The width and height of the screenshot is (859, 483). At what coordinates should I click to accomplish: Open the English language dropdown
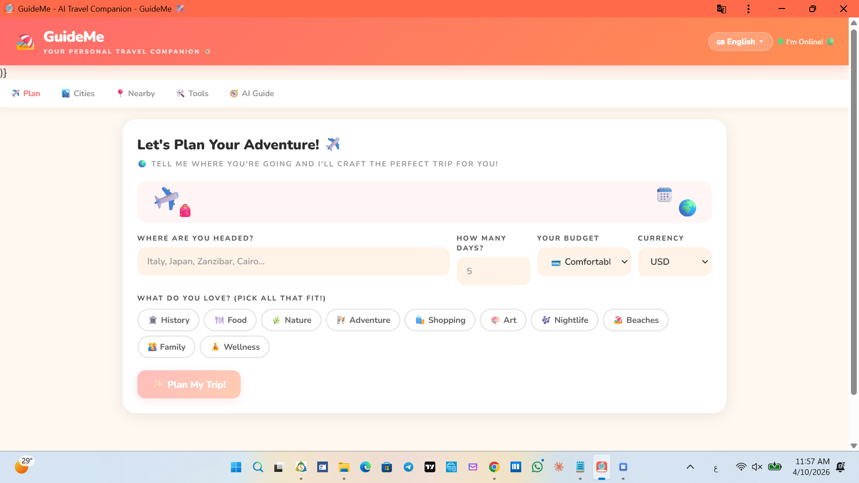[x=740, y=41]
